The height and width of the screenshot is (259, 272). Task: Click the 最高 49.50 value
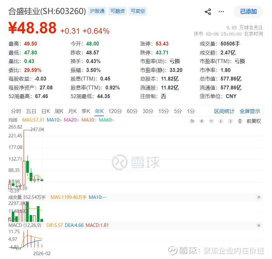31,44
